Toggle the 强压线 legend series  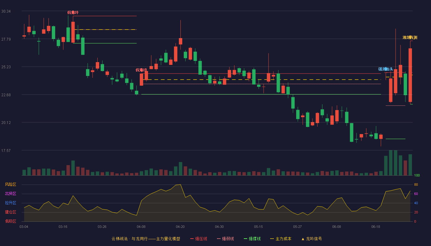tap(199, 239)
